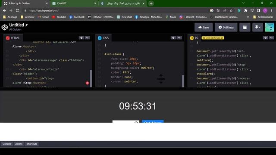The width and height of the screenshot is (276, 155).
Task: Toggle the browser side panel
Action: pos(258,10)
